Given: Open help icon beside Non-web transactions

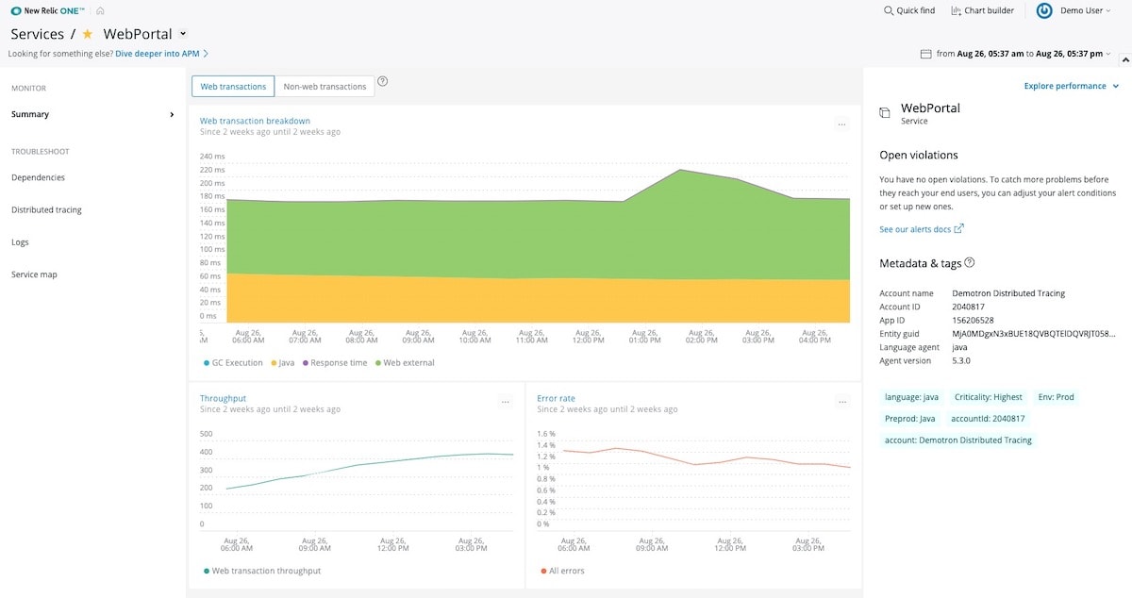Looking at the screenshot, I should [383, 81].
